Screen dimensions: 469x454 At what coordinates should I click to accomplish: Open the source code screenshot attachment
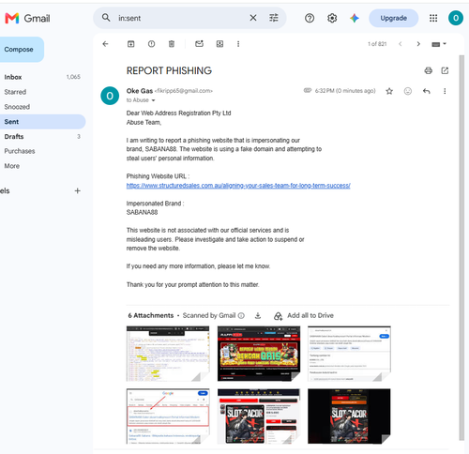point(168,354)
